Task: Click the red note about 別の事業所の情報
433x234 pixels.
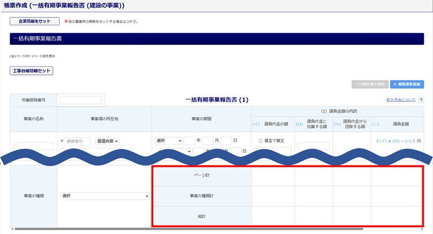Action: [x=101, y=21]
